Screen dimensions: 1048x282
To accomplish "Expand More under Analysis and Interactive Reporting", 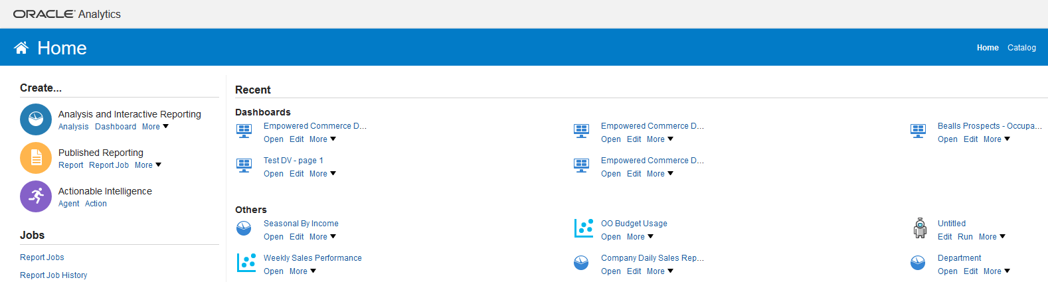I will click(155, 127).
